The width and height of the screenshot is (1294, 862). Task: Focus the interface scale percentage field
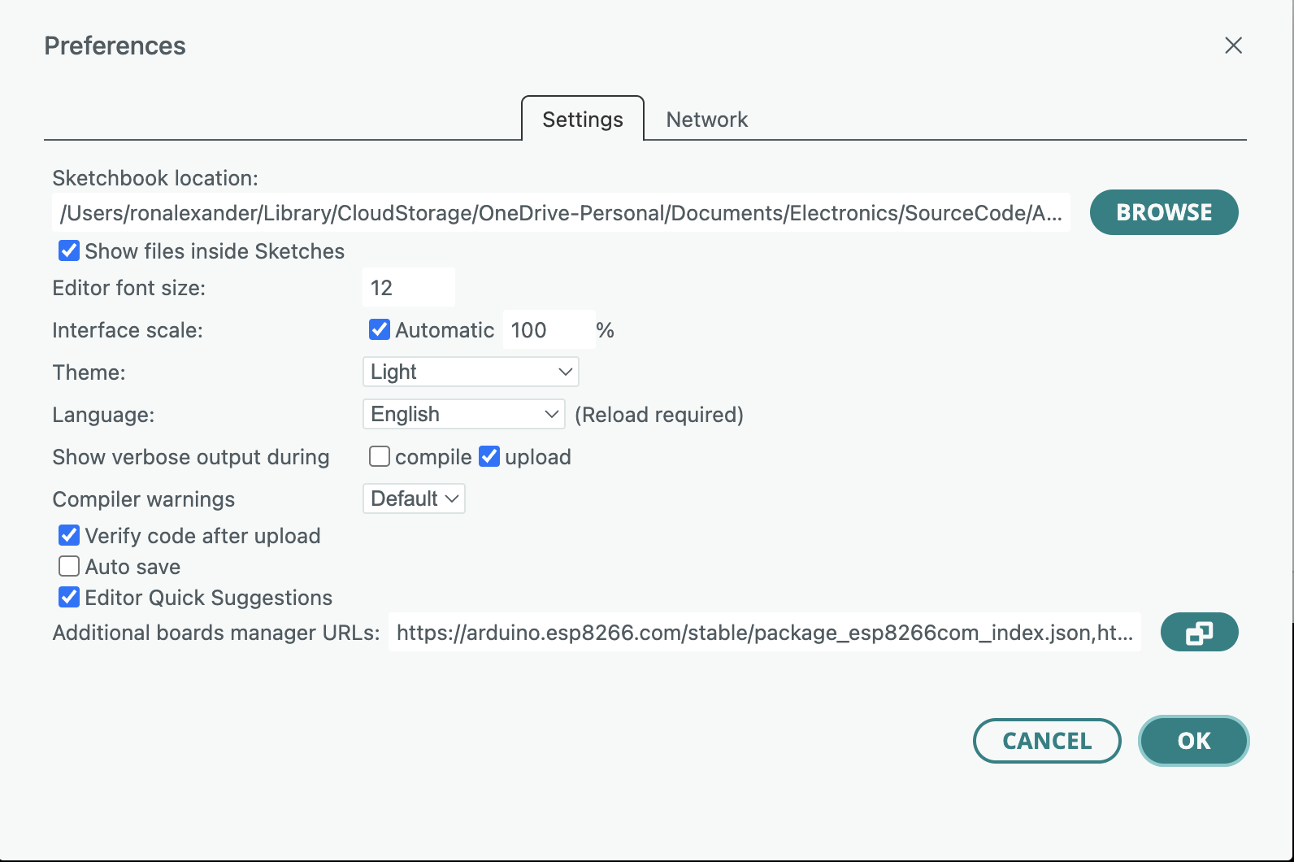click(548, 330)
